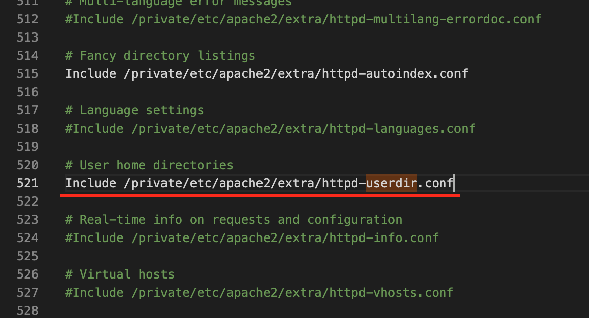This screenshot has width=589, height=318.
Task: Click the highlighted 'userdir' word
Action: (391, 183)
